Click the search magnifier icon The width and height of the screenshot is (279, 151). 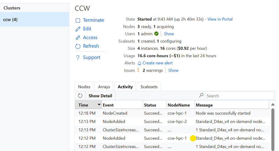pos(201,95)
